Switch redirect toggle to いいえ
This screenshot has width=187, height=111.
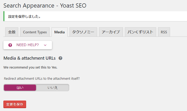tap(52, 88)
